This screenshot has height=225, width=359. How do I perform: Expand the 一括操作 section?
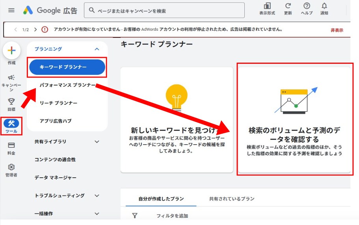(97, 214)
